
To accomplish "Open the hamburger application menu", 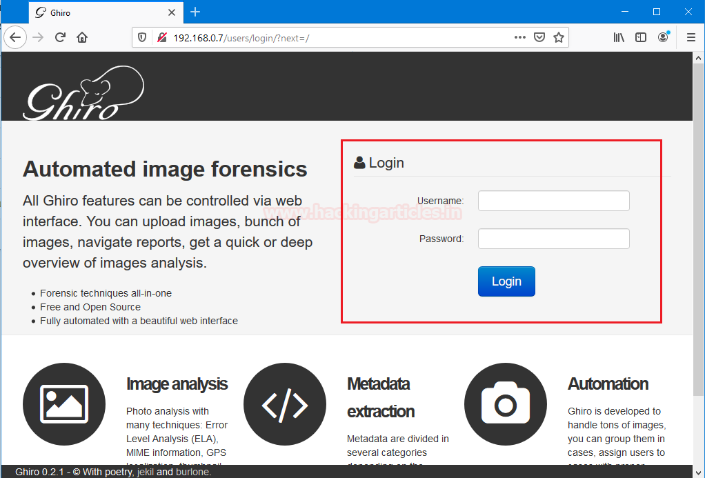I will [691, 37].
